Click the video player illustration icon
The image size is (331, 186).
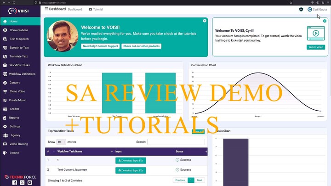(x=316, y=33)
